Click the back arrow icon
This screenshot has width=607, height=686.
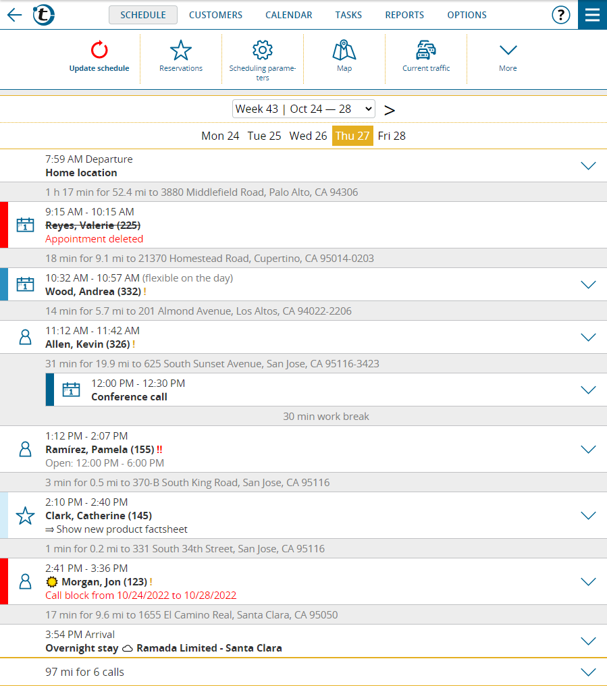[x=14, y=15]
